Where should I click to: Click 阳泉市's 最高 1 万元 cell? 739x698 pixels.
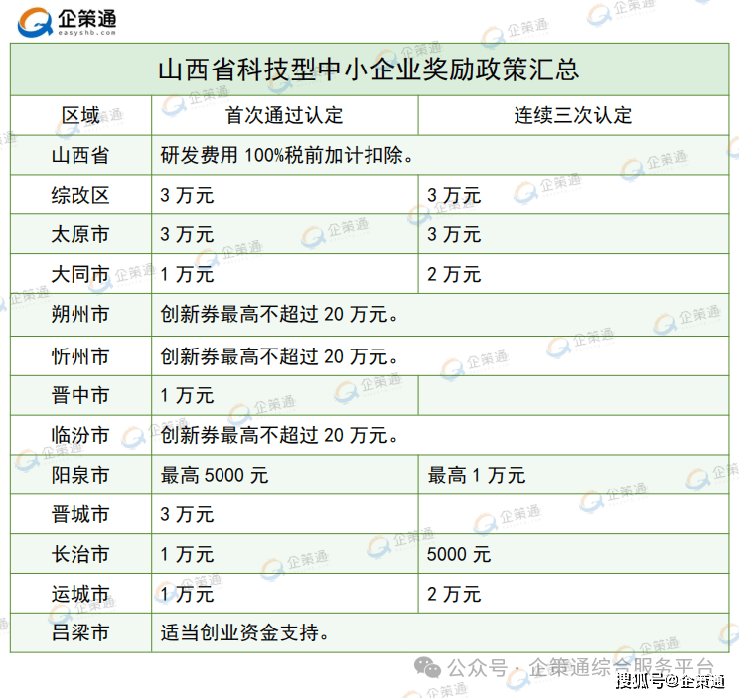[476, 476]
